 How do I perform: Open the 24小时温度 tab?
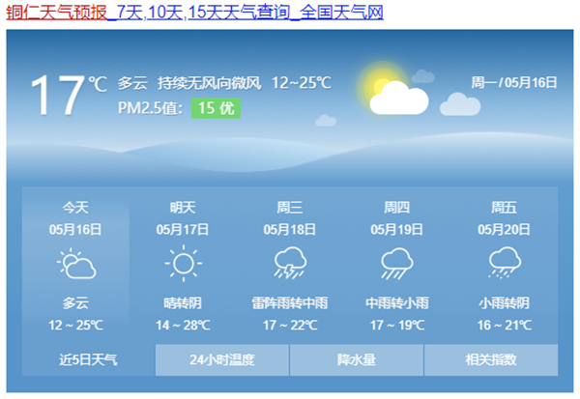(x=222, y=359)
